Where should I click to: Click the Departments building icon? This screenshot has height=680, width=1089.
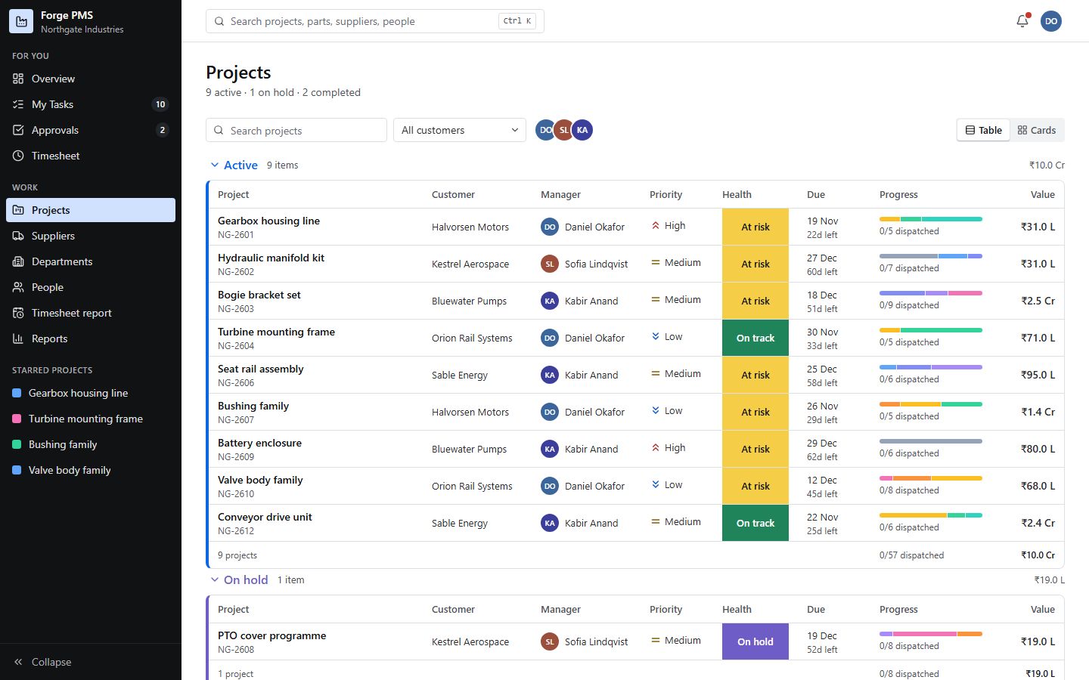point(18,261)
